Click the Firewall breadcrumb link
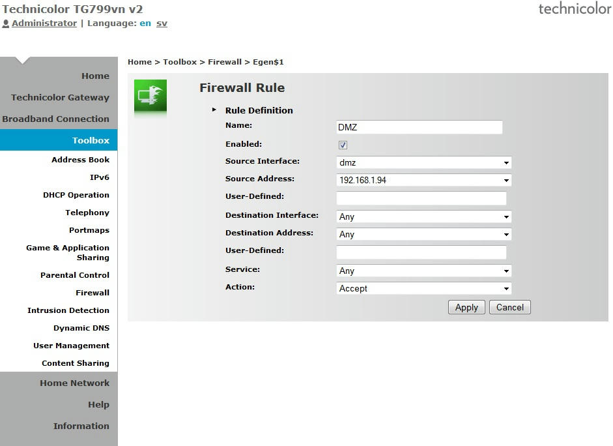The width and height of the screenshot is (613, 446). pos(225,62)
